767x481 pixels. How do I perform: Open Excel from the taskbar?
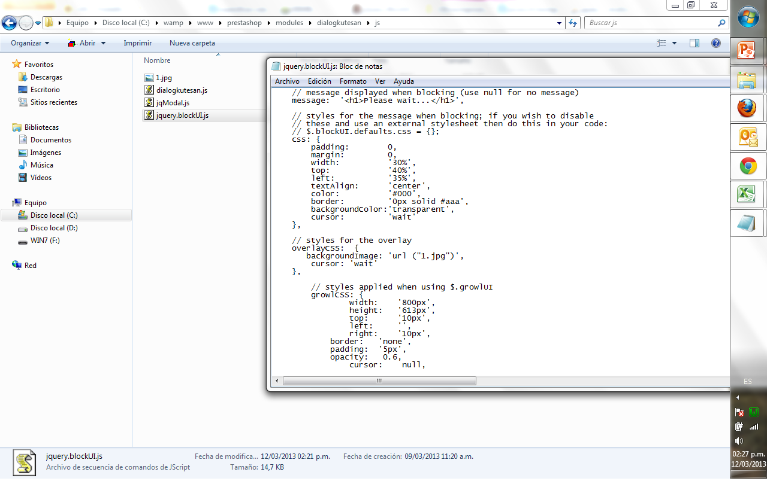click(747, 194)
